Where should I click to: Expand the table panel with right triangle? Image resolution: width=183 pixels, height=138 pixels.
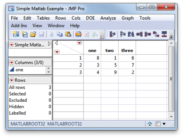coord(49,44)
